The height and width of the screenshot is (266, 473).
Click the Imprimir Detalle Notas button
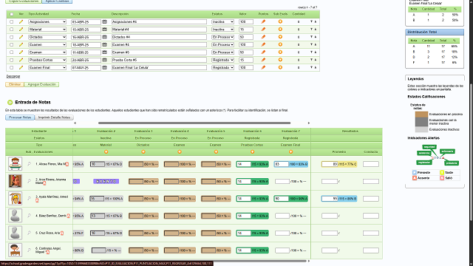[x=54, y=117]
